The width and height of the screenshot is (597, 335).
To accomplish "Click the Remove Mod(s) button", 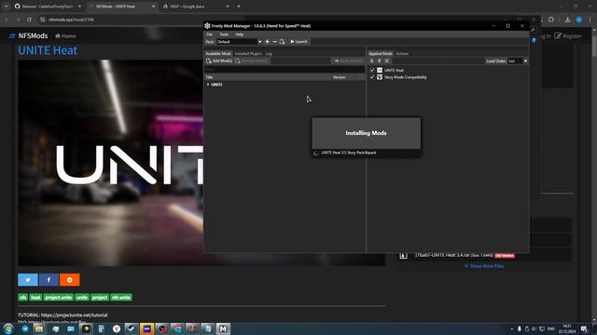I will coord(252,60).
